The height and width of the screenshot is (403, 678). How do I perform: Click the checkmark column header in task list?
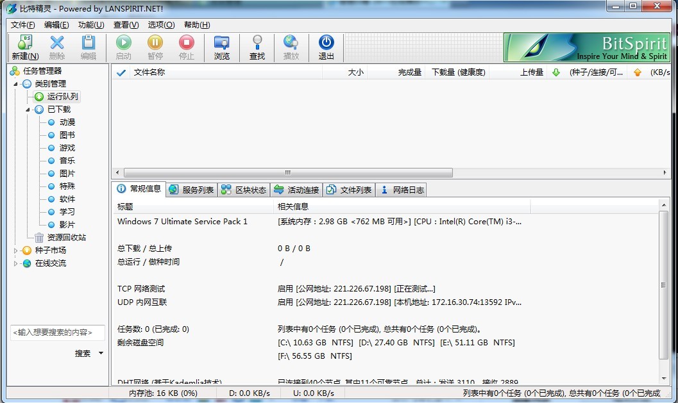[x=121, y=72]
